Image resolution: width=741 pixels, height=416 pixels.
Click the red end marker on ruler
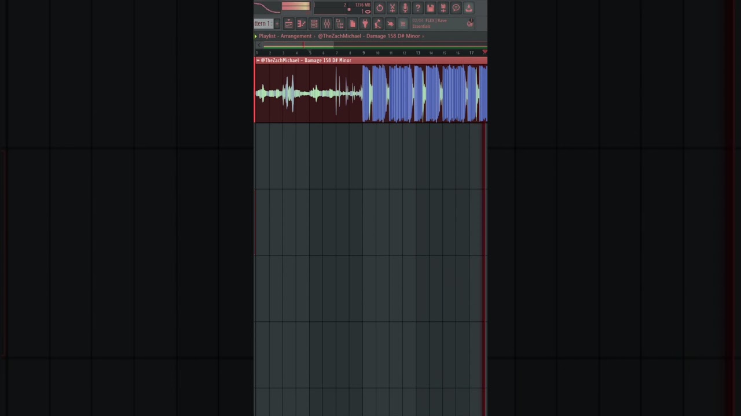click(x=485, y=53)
